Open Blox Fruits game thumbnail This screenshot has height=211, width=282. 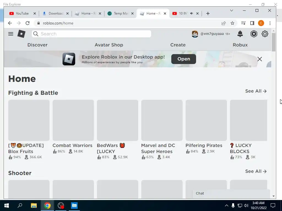(29, 120)
